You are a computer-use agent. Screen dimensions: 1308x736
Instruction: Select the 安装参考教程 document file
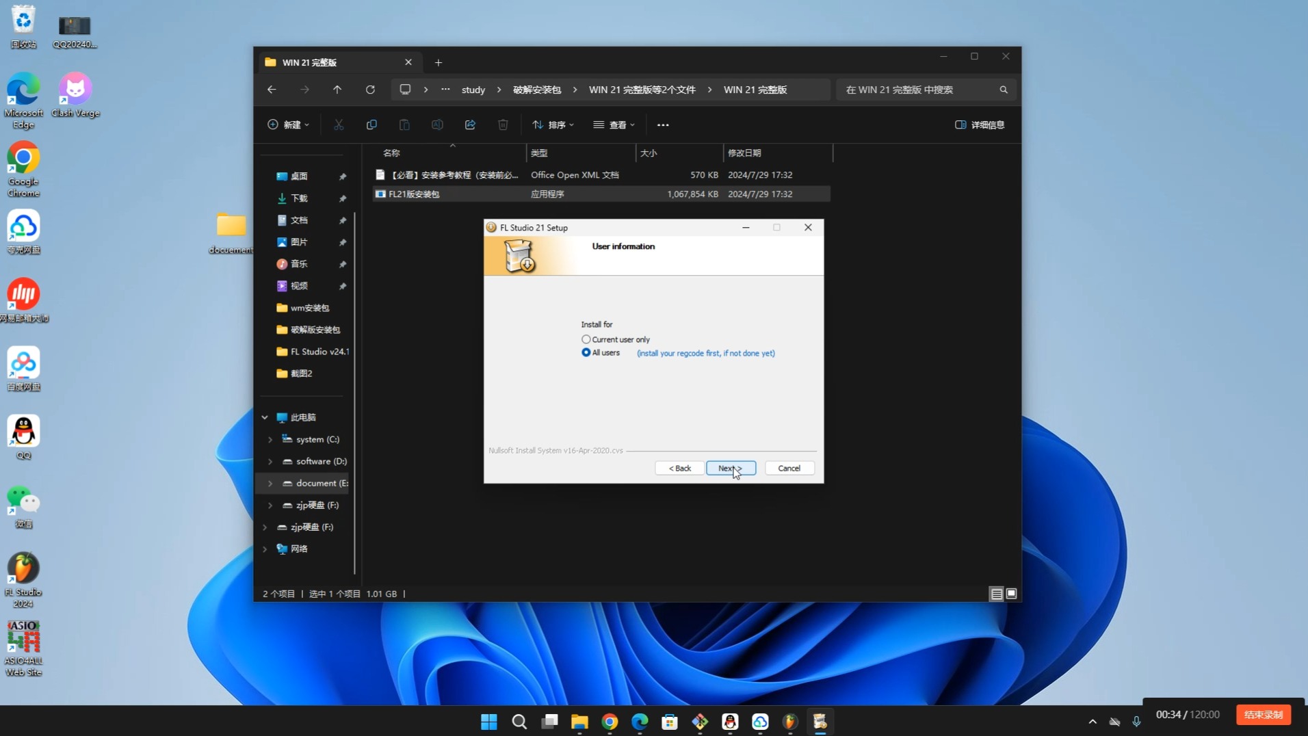point(601,175)
